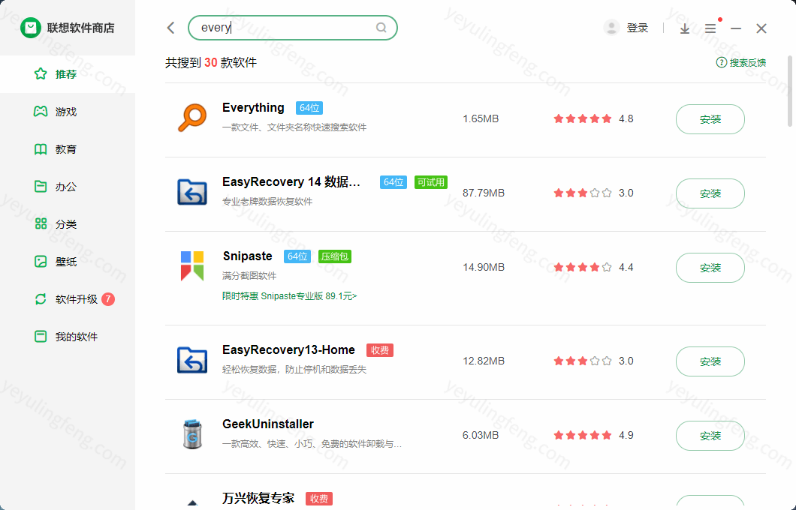Click the Snipaste 4.4 star rating

pyautogui.click(x=593, y=267)
